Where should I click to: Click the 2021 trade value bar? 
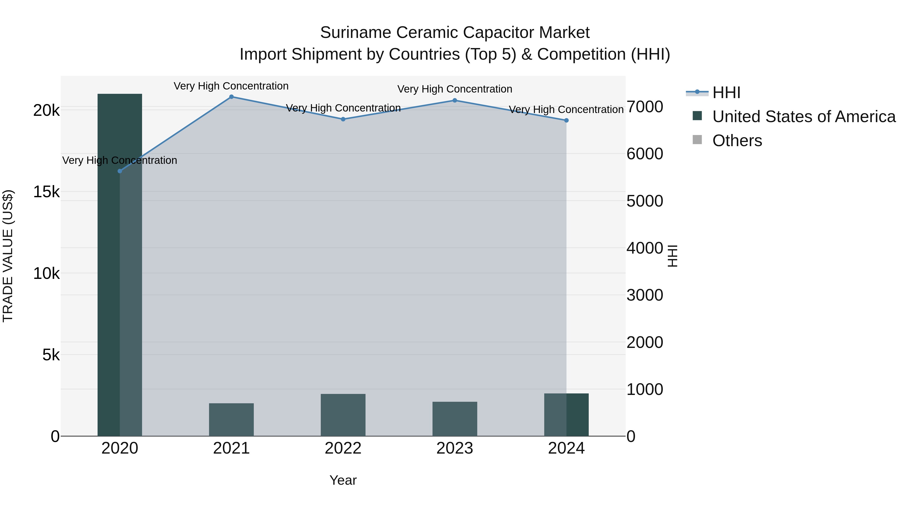point(231,420)
